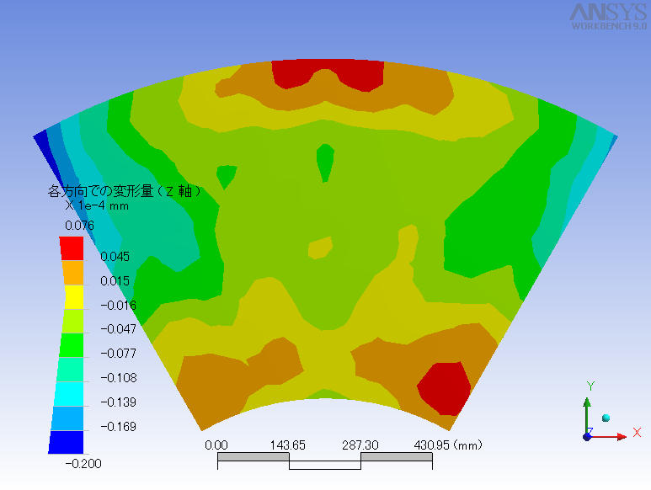Image resolution: width=651 pixels, height=490 pixels.
Task: Click the scale ruler label 430.95 (mm)
Action: point(448,445)
